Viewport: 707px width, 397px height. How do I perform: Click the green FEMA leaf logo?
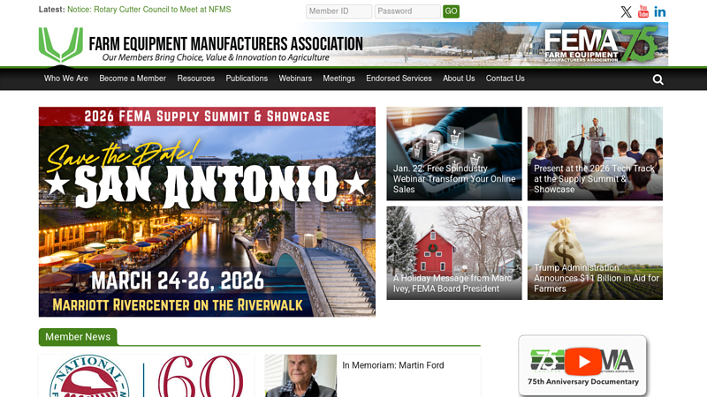tap(61, 45)
